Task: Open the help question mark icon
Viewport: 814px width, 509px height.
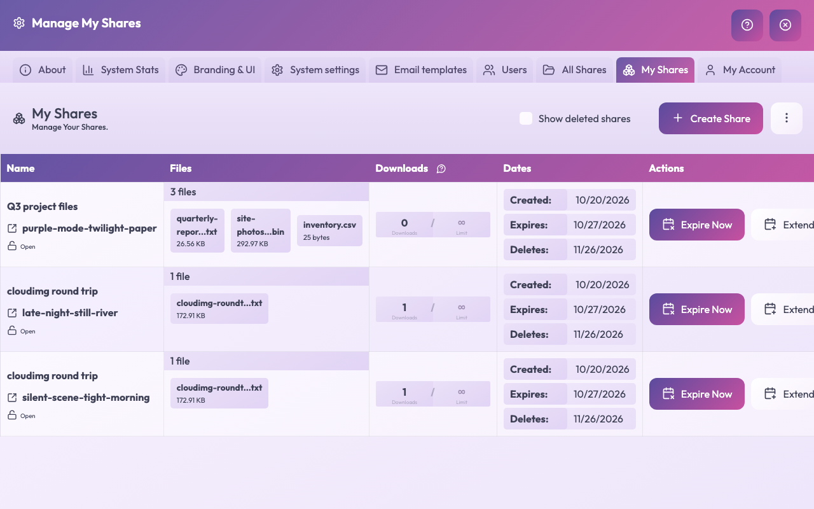Action: (x=747, y=25)
